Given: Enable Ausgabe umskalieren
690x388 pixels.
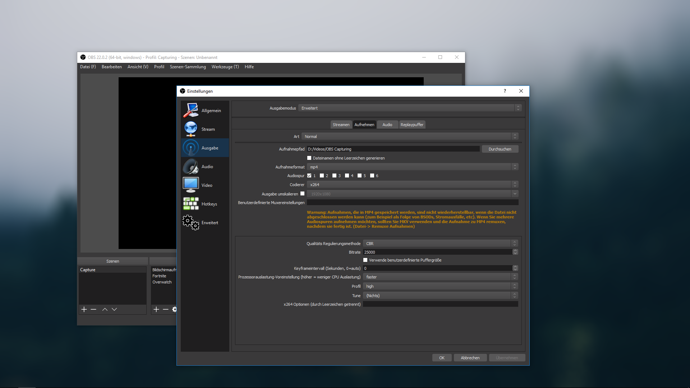Looking at the screenshot, I should 303,193.
